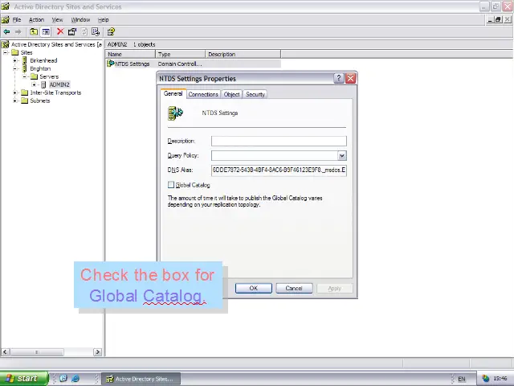This screenshot has height=386, width=514.
Task: Click the NTDS Settings icon in the list
Action: click(x=111, y=64)
